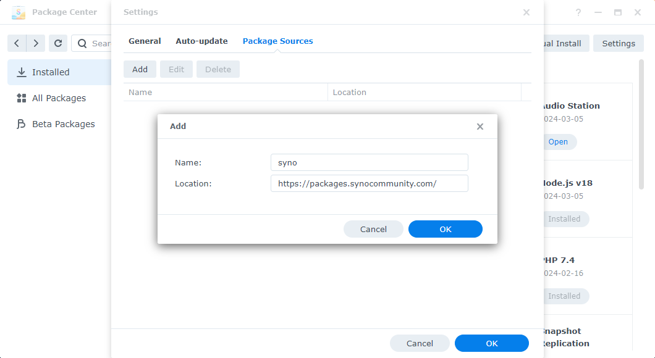Refresh the package list
The width and height of the screenshot is (655, 358).
(58, 43)
